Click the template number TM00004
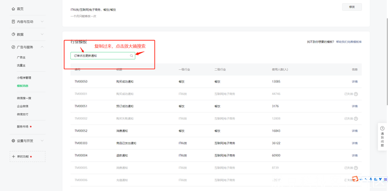The height and width of the screenshot is (191, 388). click(81, 156)
